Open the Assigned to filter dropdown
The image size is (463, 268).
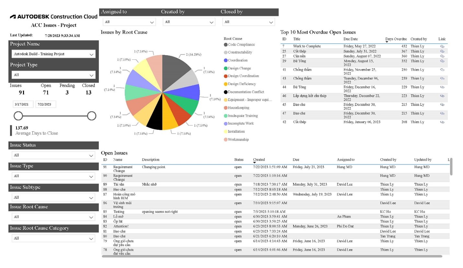click(129, 22)
